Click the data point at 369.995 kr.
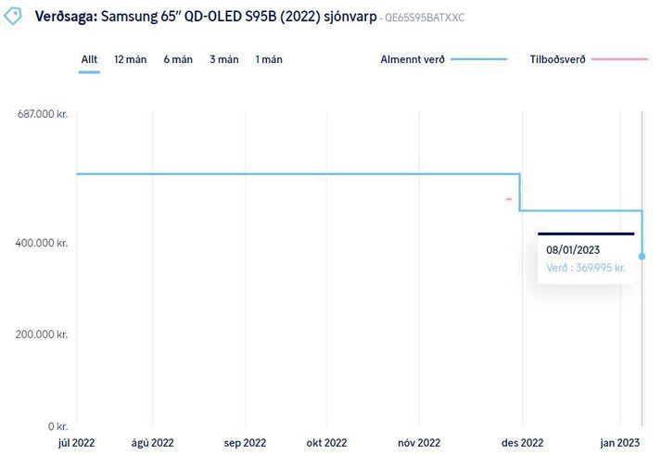This screenshot has width=661, height=455. (642, 256)
